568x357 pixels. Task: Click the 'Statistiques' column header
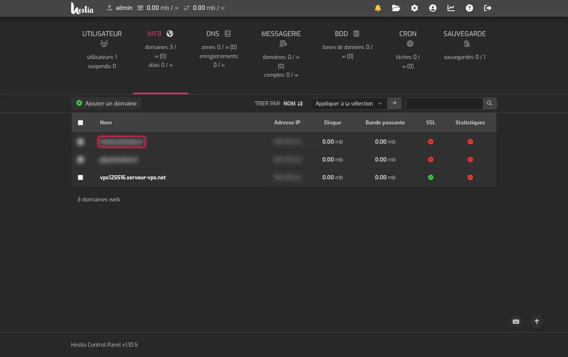click(470, 122)
